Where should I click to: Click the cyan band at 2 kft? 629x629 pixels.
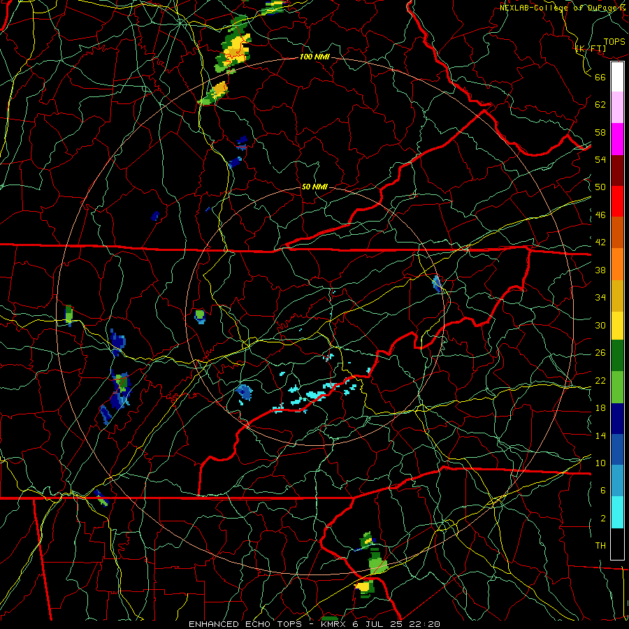[617, 512]
